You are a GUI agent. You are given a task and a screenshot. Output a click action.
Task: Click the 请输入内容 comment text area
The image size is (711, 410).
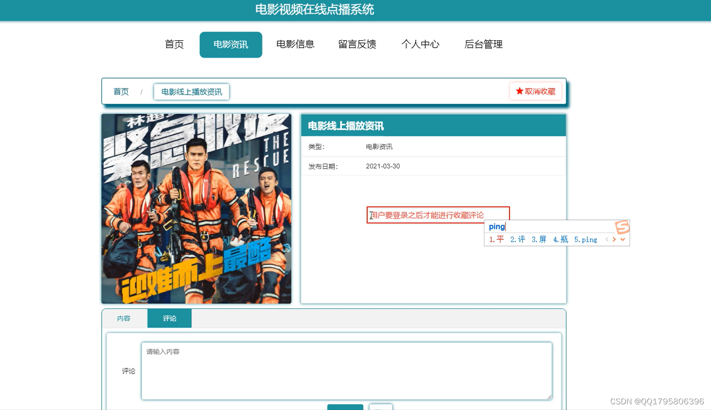coord(347,371)
